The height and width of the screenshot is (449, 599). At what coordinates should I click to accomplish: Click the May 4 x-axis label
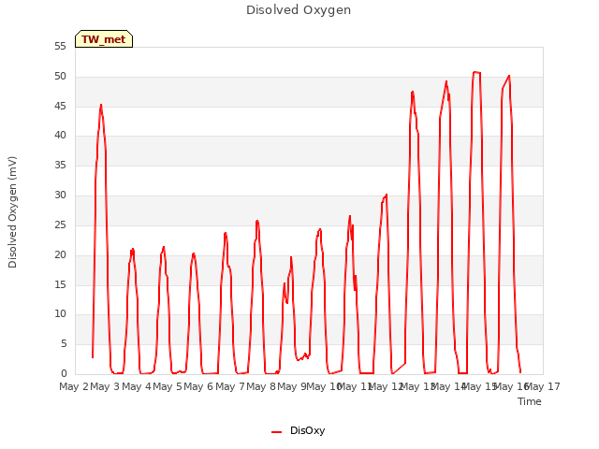click(137, 386)
